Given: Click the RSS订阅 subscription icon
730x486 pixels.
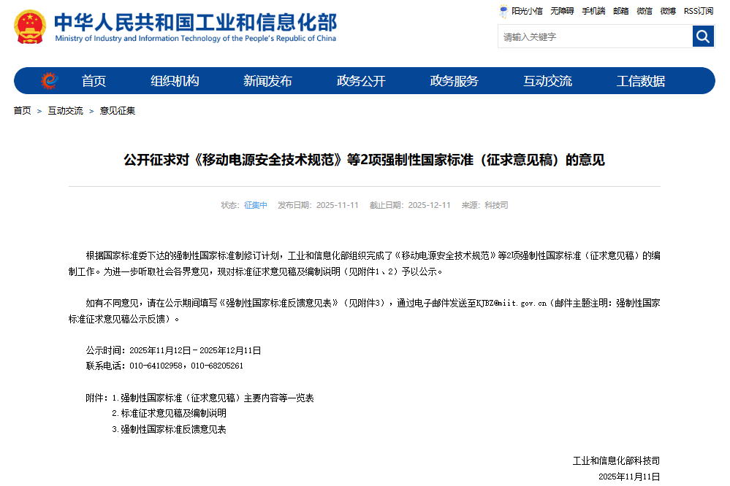Looking at the screenshot, I should click(x=697, y=11).
